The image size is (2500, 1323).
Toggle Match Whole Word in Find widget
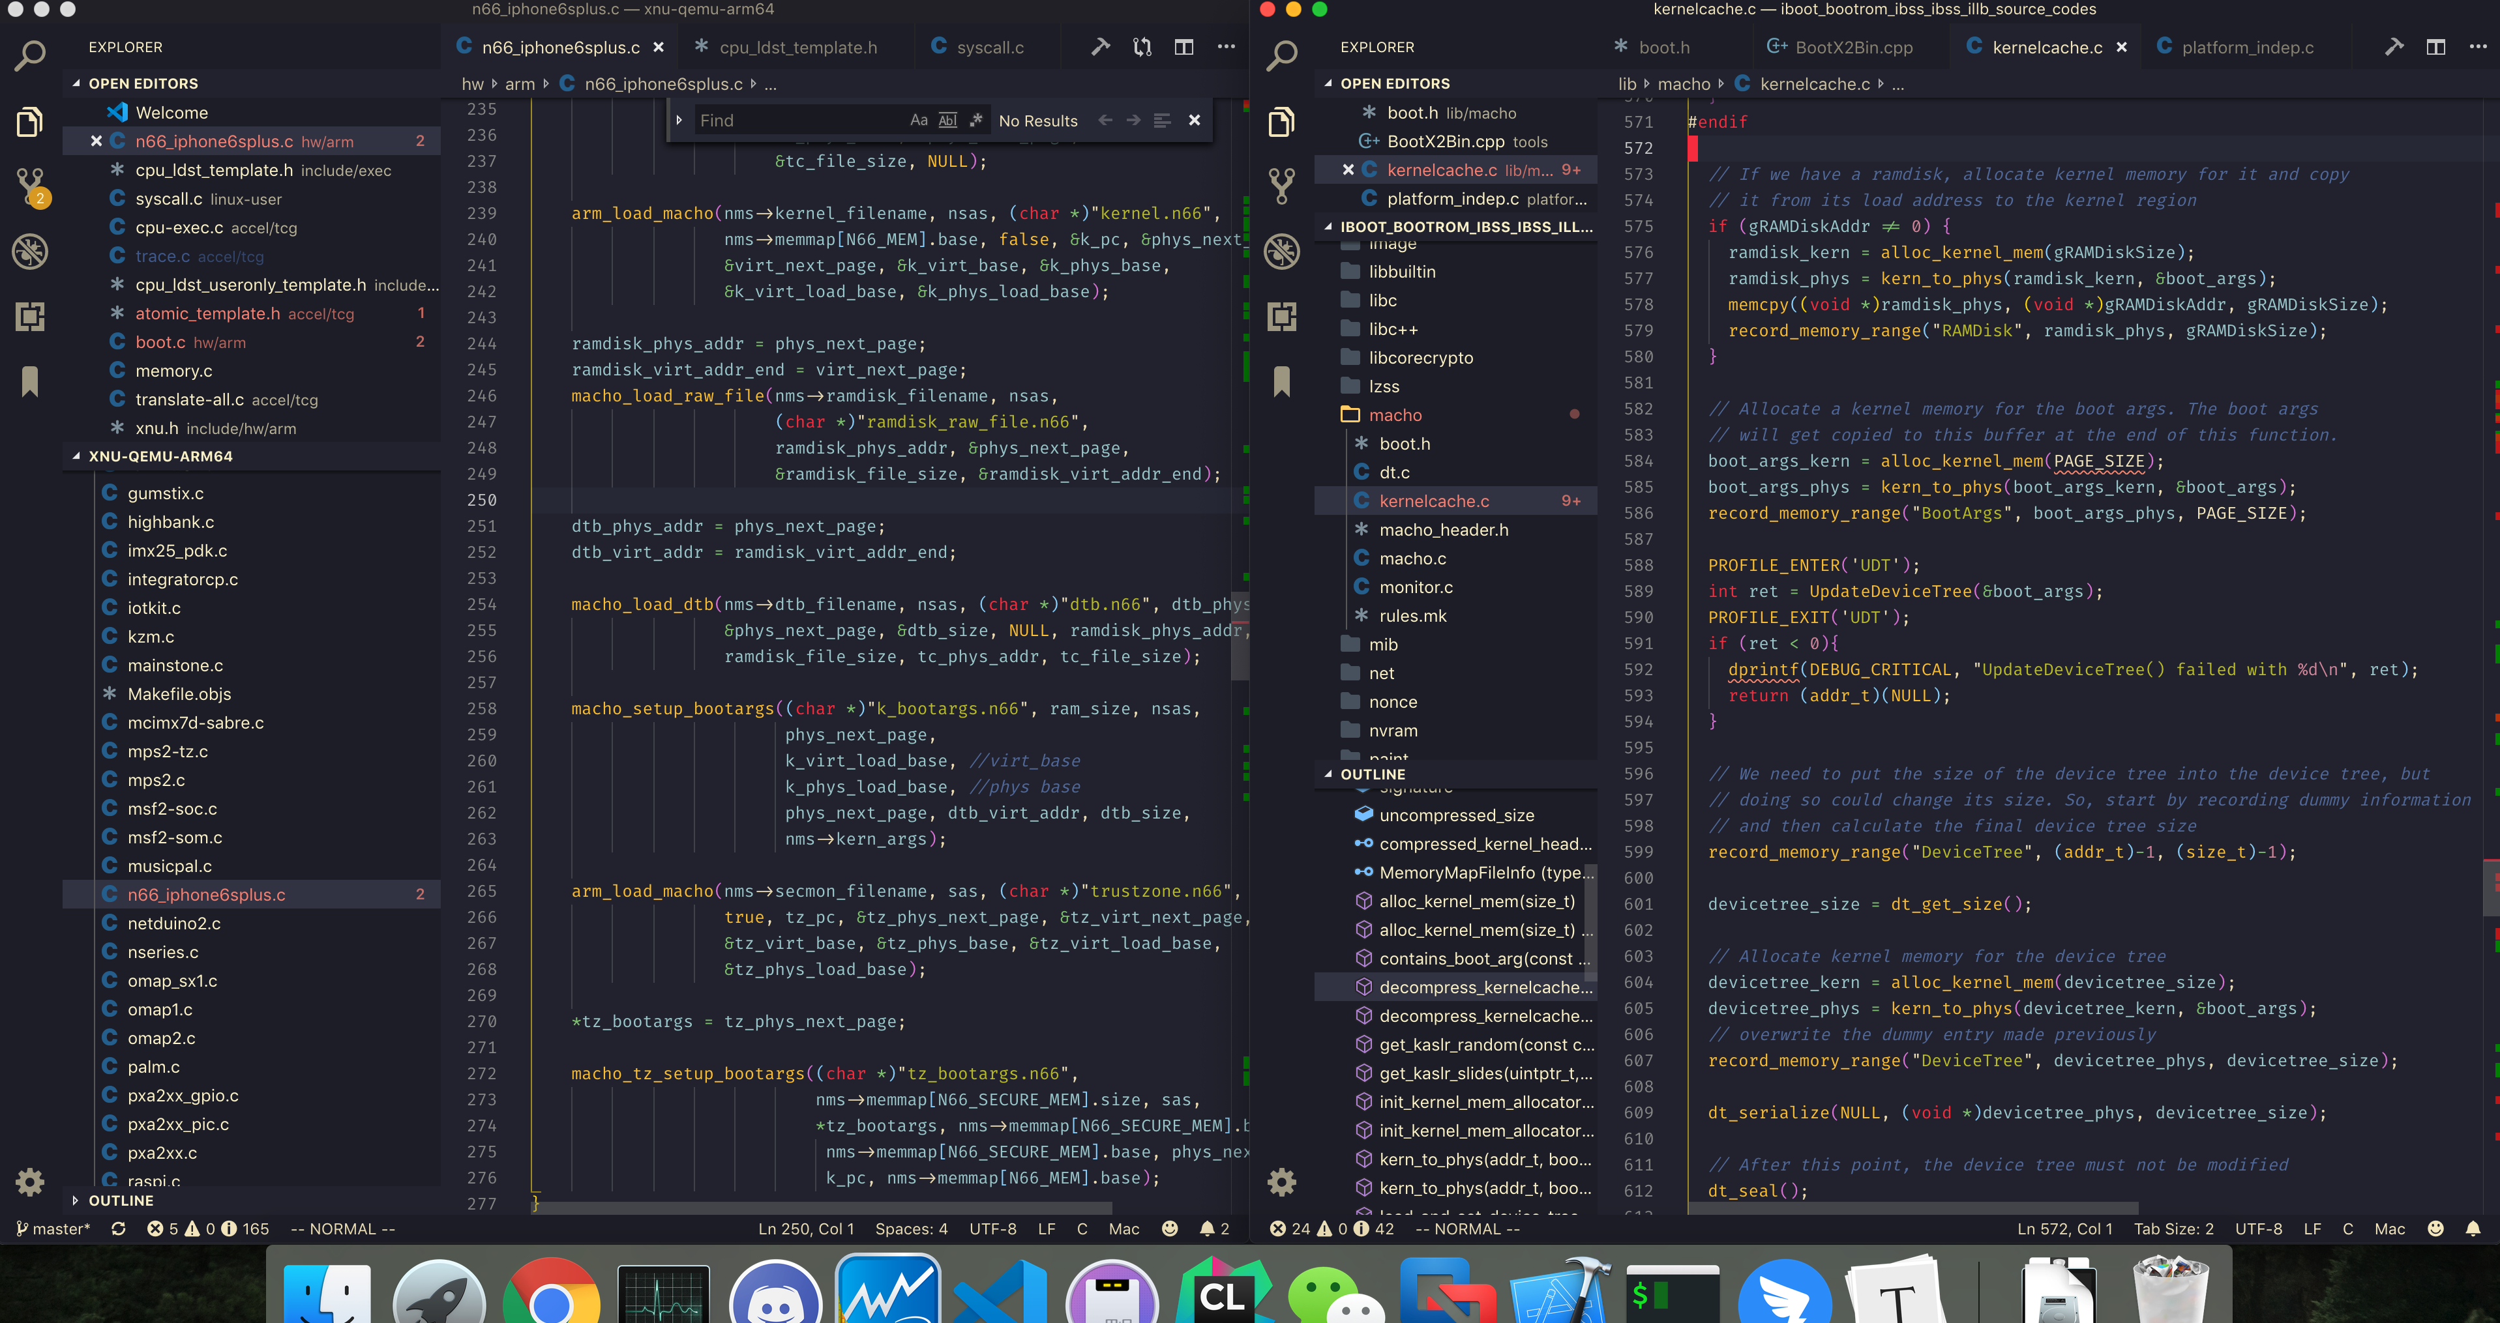[947, 121]
